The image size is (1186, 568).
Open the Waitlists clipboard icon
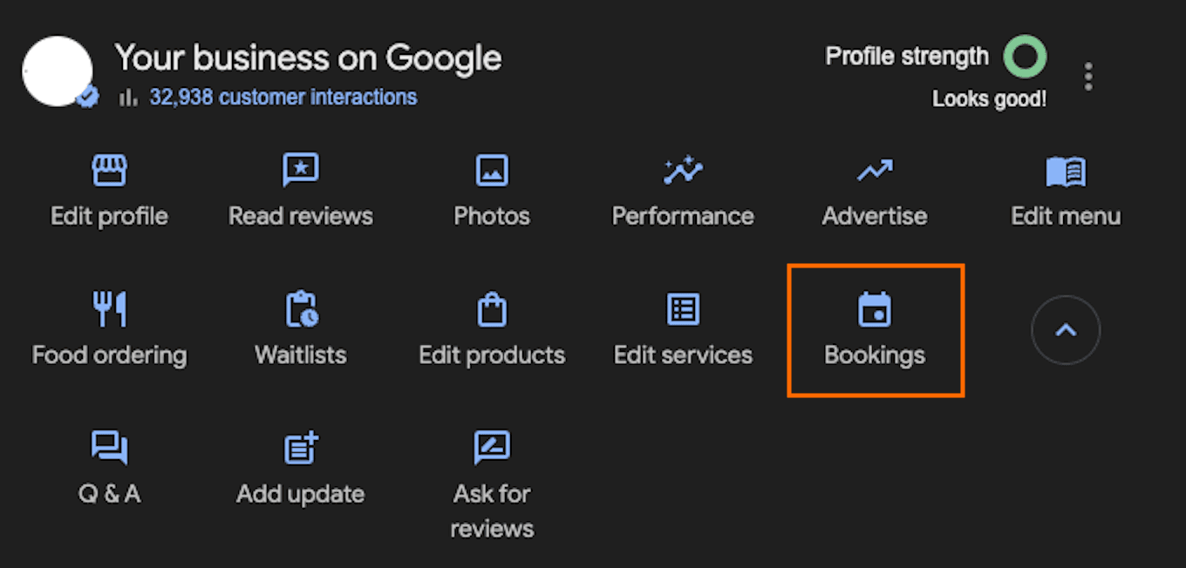(301, 309)
